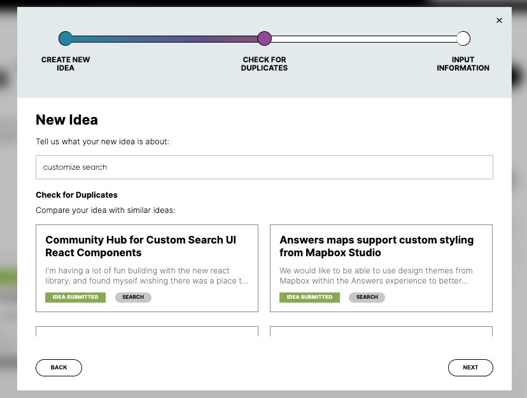Click the gradient progress bar segment
Viewport: 527px width, 398px height.
click(165, 39)
